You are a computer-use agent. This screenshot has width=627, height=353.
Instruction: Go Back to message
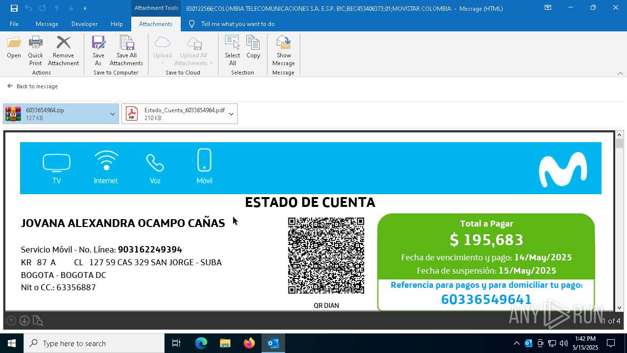(x=32, y=86)
